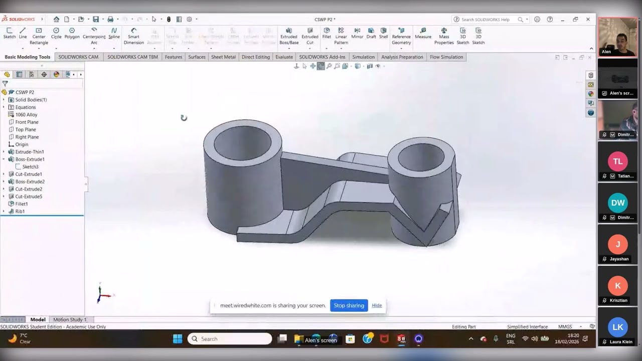Open the DisplayManager color-ball tab

point(56,74)
